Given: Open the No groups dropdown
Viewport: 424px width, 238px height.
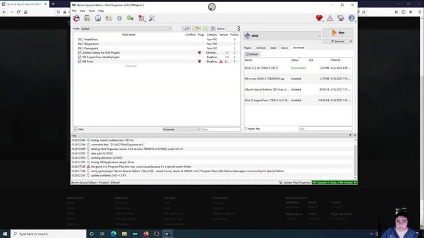Looking at the screenshot, I should (182, 130).
